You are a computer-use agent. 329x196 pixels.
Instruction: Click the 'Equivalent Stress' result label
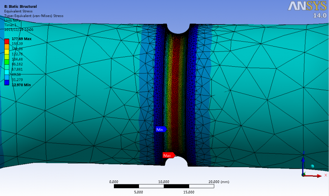[x=19, y=11]
